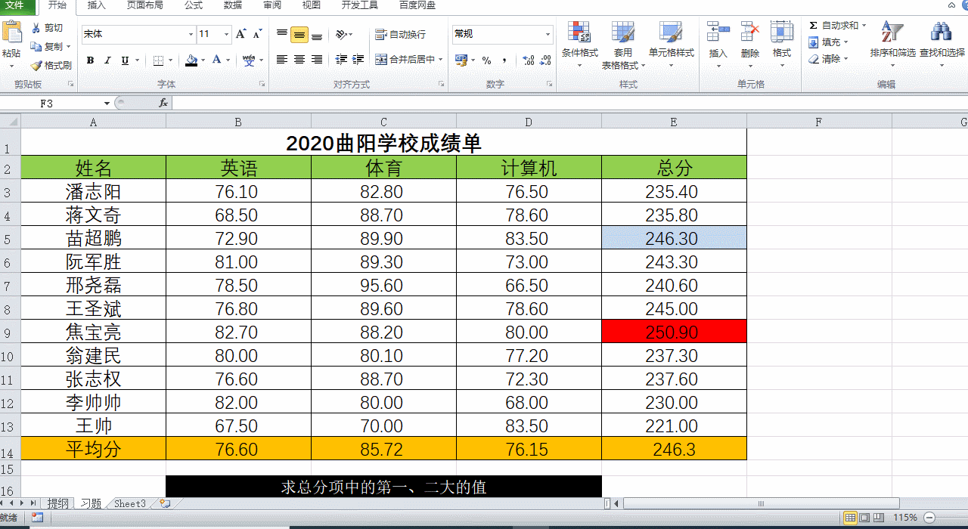Click the horizontal scrollbar thumb
The height and width of the screenshot is (529, 968).
pyautogui.click(x=761, y=503)
